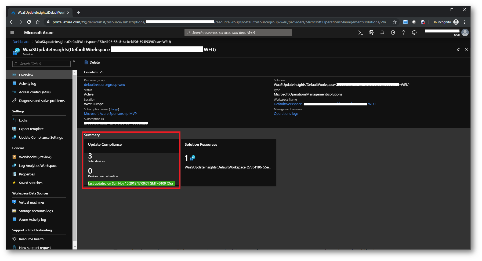
Task: Close the WaaSUpdateInsights blade
Action: click(466, 49)
